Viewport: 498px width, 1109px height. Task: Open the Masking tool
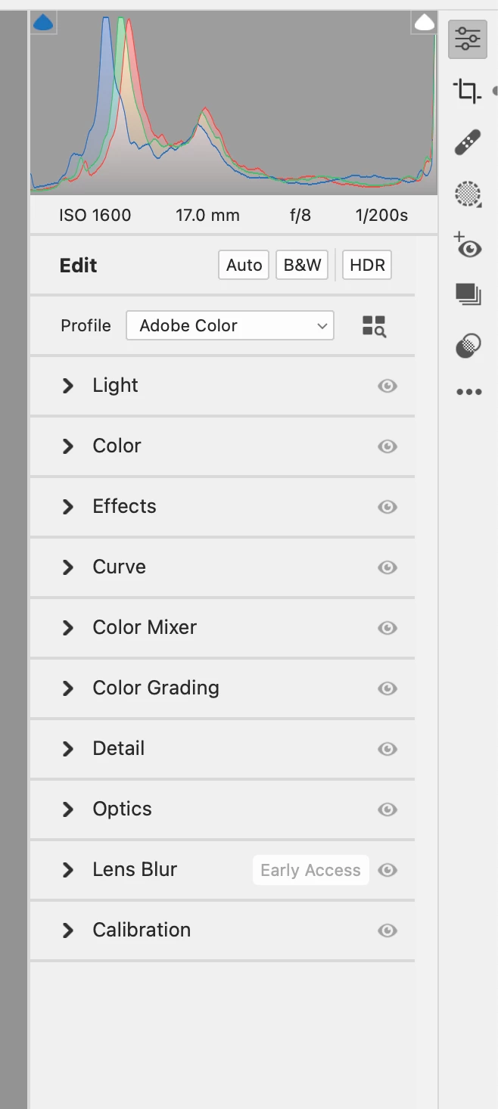coord(468,194)
